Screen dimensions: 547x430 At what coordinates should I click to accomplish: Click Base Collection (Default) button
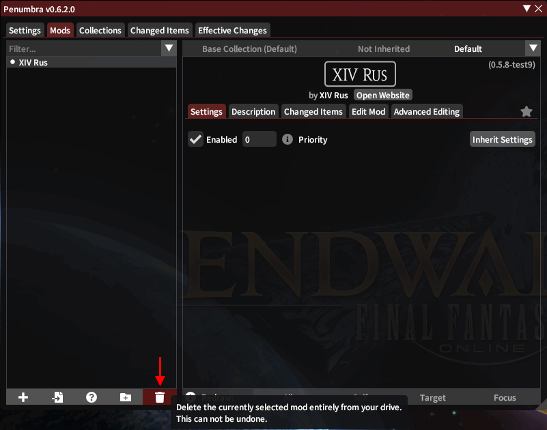tap(249, 49)
